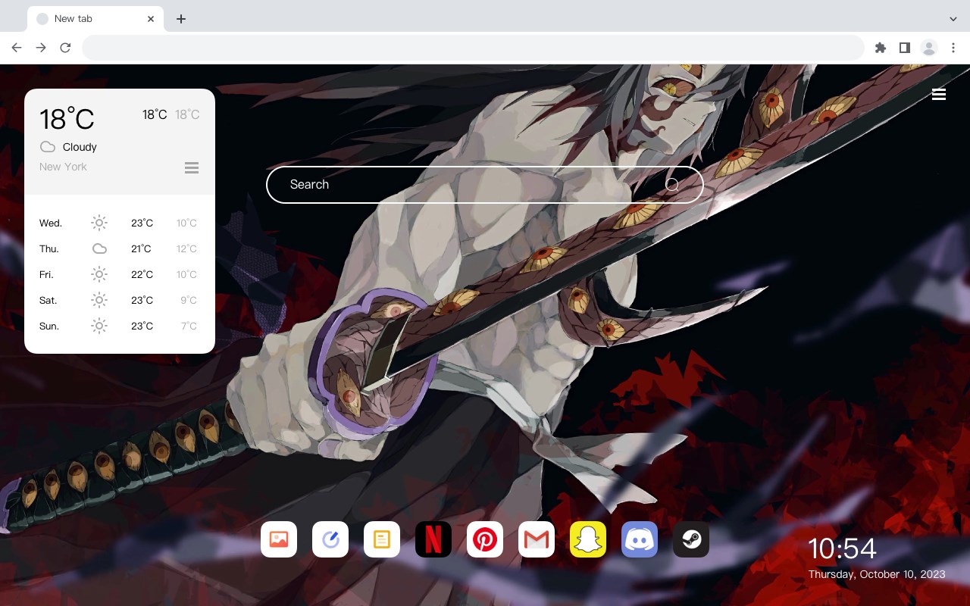970x606 pixels.
Task: Click Sunday's sunny forecast icon
Action: click(x=99, y=326)
